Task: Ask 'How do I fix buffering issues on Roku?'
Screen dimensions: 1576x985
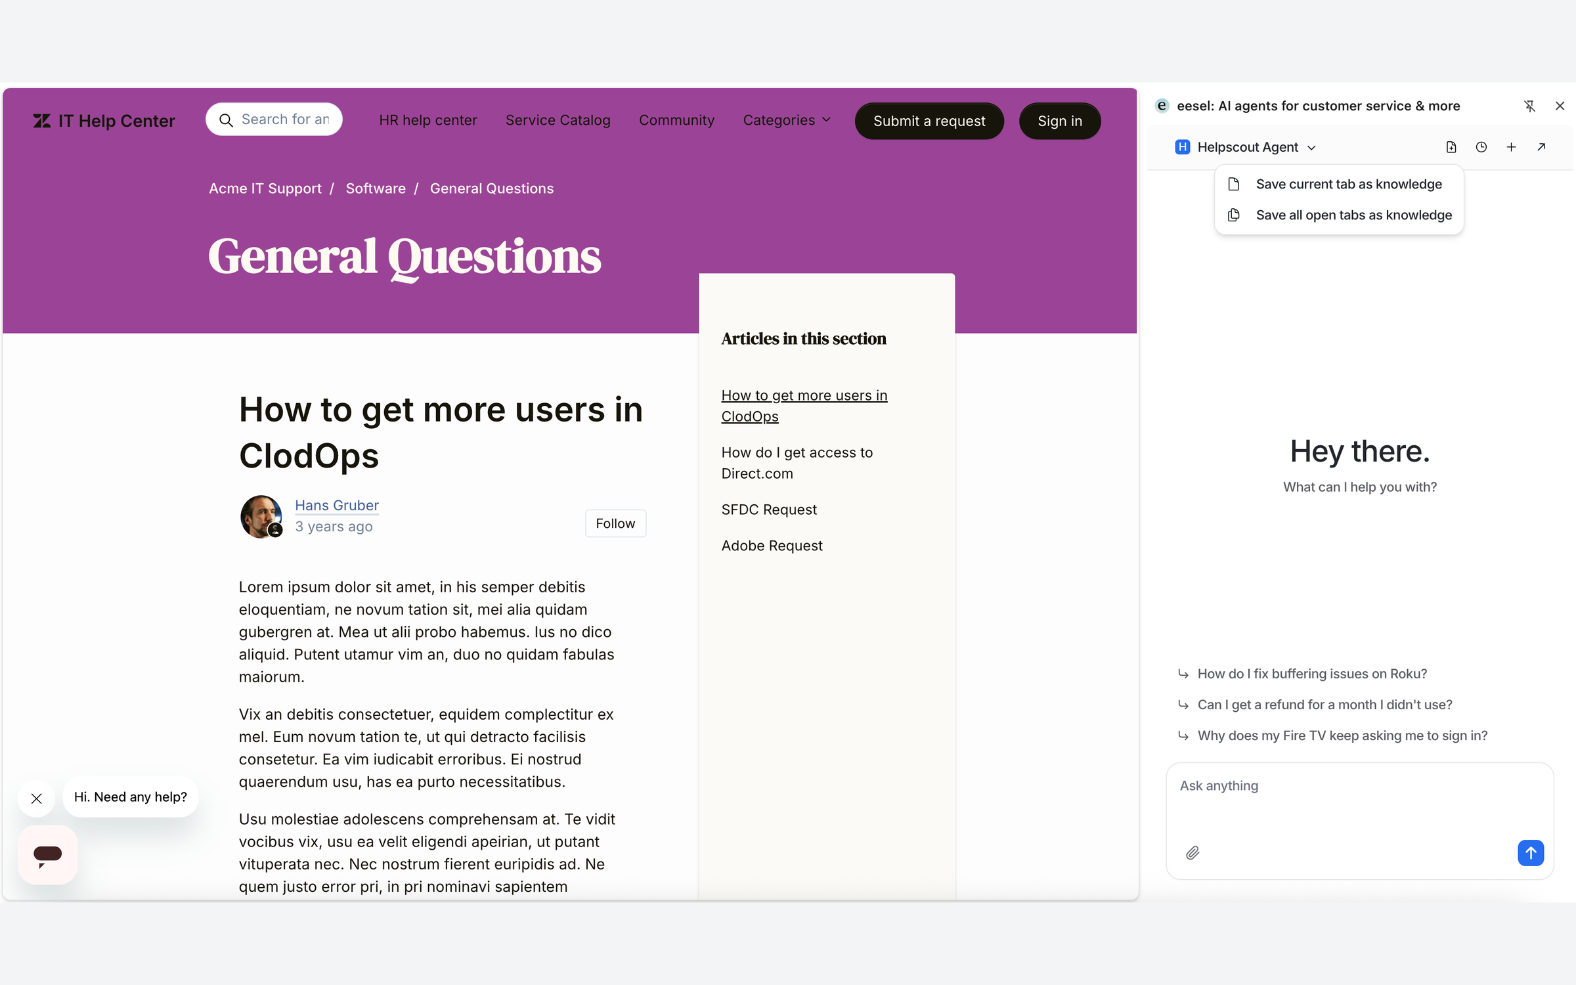Action: 1312,674
